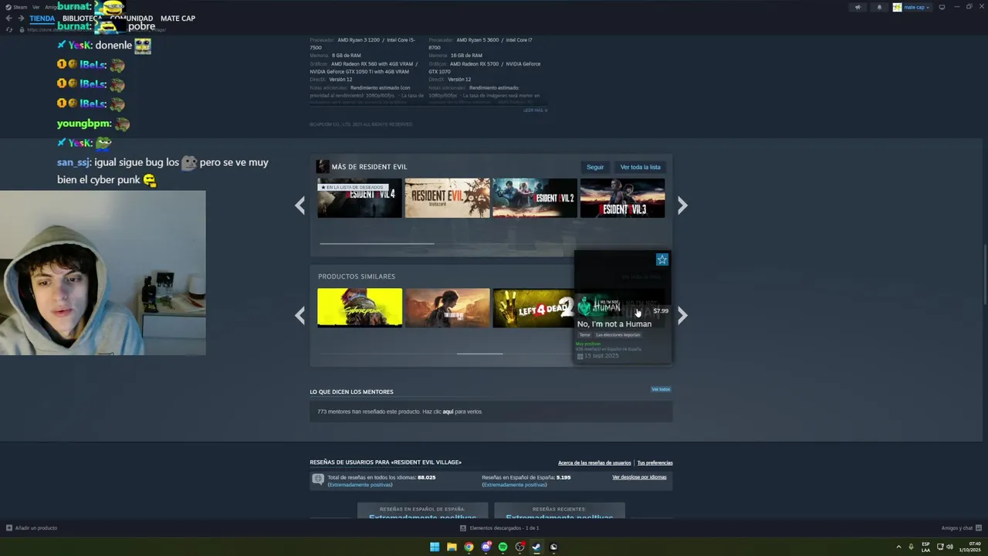Open the Elementos descargados downloads status

coord(499,528)
